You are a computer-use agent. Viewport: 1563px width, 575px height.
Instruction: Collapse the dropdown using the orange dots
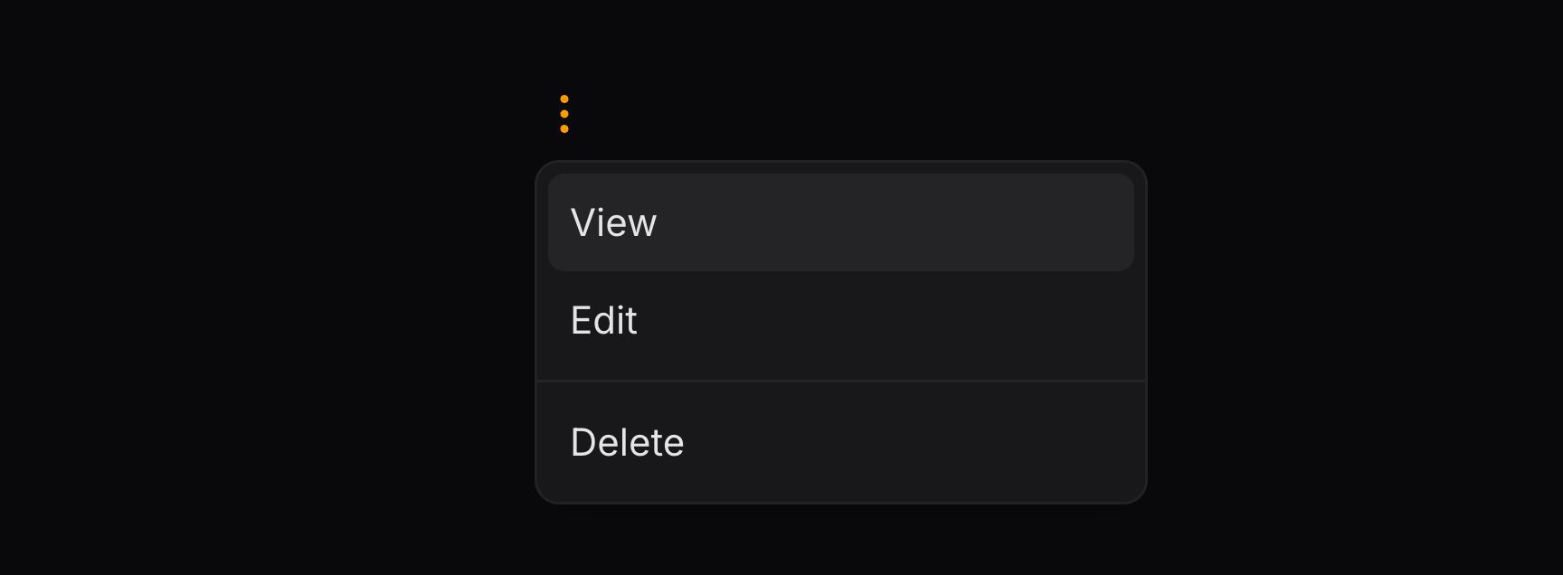click(x=564, y=114)
